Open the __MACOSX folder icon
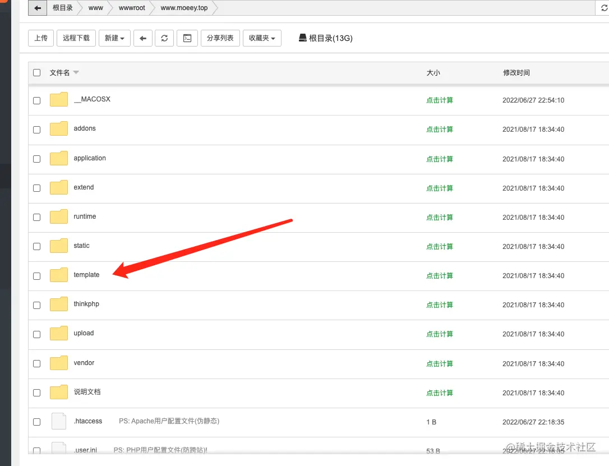 [x=59, y=99]
